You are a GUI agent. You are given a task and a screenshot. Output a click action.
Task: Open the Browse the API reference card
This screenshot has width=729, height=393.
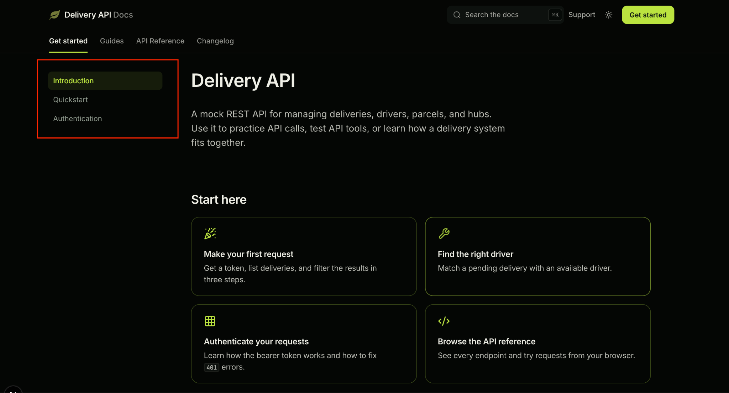click(x=538, y=344)
